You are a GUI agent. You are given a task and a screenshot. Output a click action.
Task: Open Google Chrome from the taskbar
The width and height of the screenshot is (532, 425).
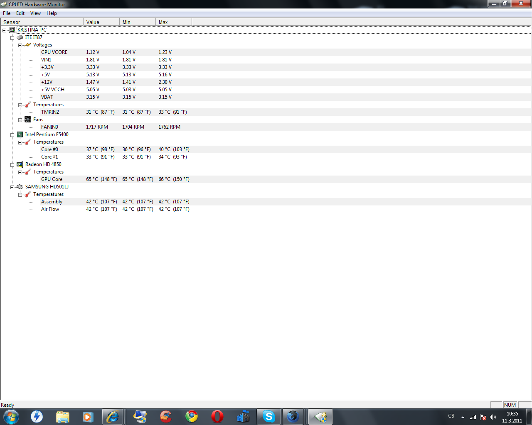[x=192, y=416]
